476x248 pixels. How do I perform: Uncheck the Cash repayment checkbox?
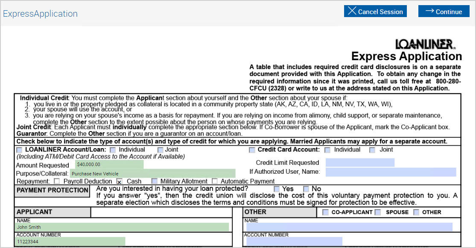120,181
